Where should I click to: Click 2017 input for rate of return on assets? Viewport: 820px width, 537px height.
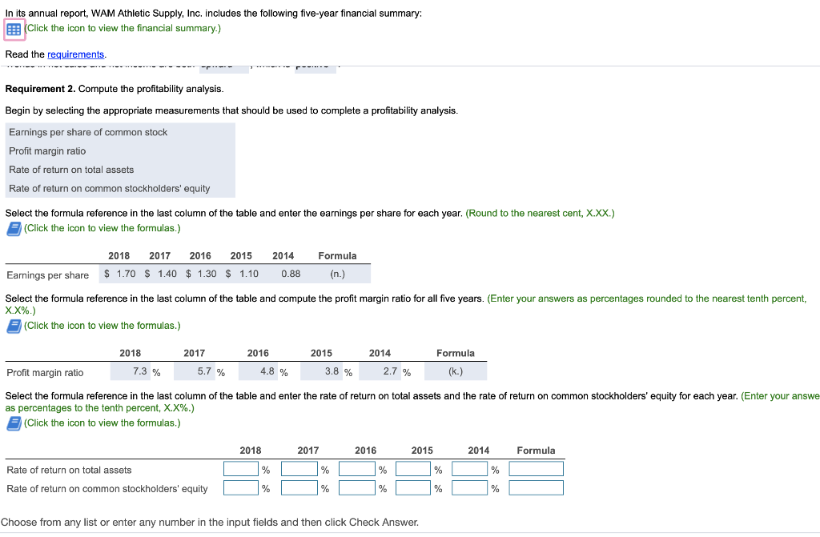[x=299, y=470]
